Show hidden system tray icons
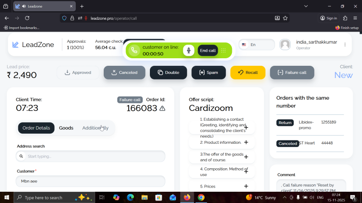Image resolution: width=362 pixels, height=203 pixels. tap(285, 197)
